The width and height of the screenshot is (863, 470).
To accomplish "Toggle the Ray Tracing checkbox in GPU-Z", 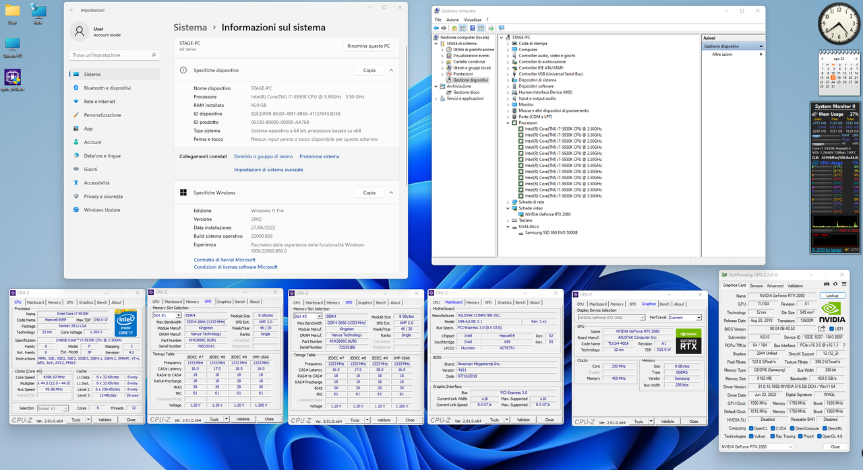I will click(x=773, y=436).
